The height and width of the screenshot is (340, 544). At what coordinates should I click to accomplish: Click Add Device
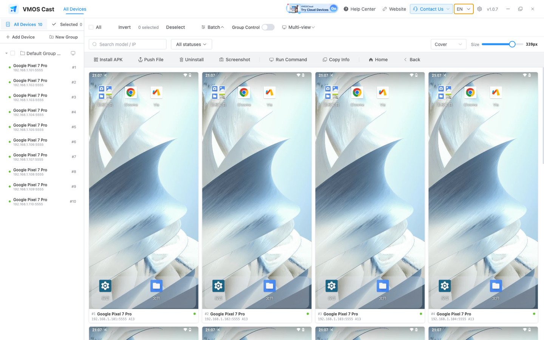click(20, 37)
